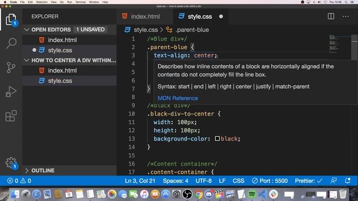The image size is (358, 201).
Task: Click the unsaved dot on style.css tab
Action: (221, 16)
